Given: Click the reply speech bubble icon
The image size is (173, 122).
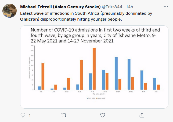Looking at the screenshot, I should coord(23,115).
